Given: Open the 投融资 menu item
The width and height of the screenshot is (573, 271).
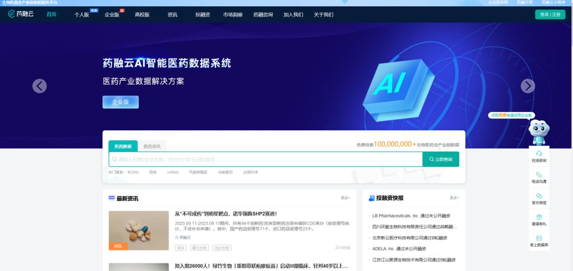Looking at the screenshot, I should [x=202, y=15].
